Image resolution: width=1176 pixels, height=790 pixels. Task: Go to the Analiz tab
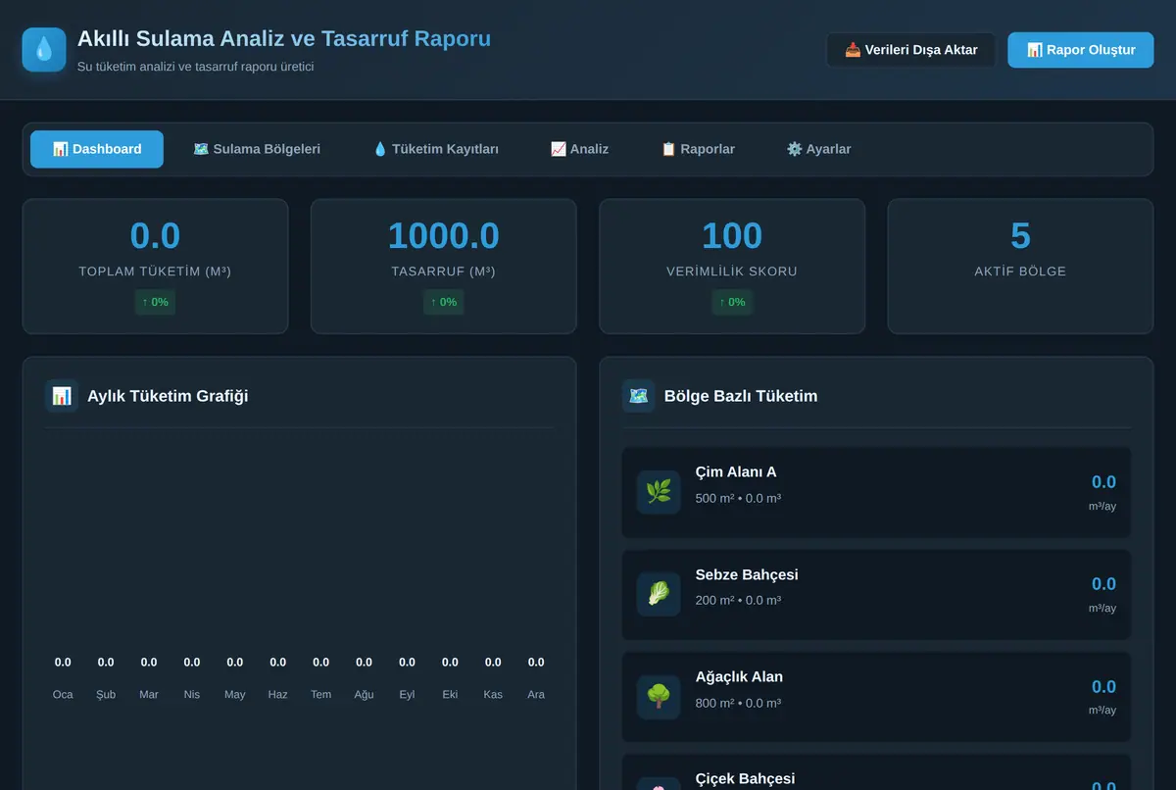pyautogui.click(x=579, y=149)
